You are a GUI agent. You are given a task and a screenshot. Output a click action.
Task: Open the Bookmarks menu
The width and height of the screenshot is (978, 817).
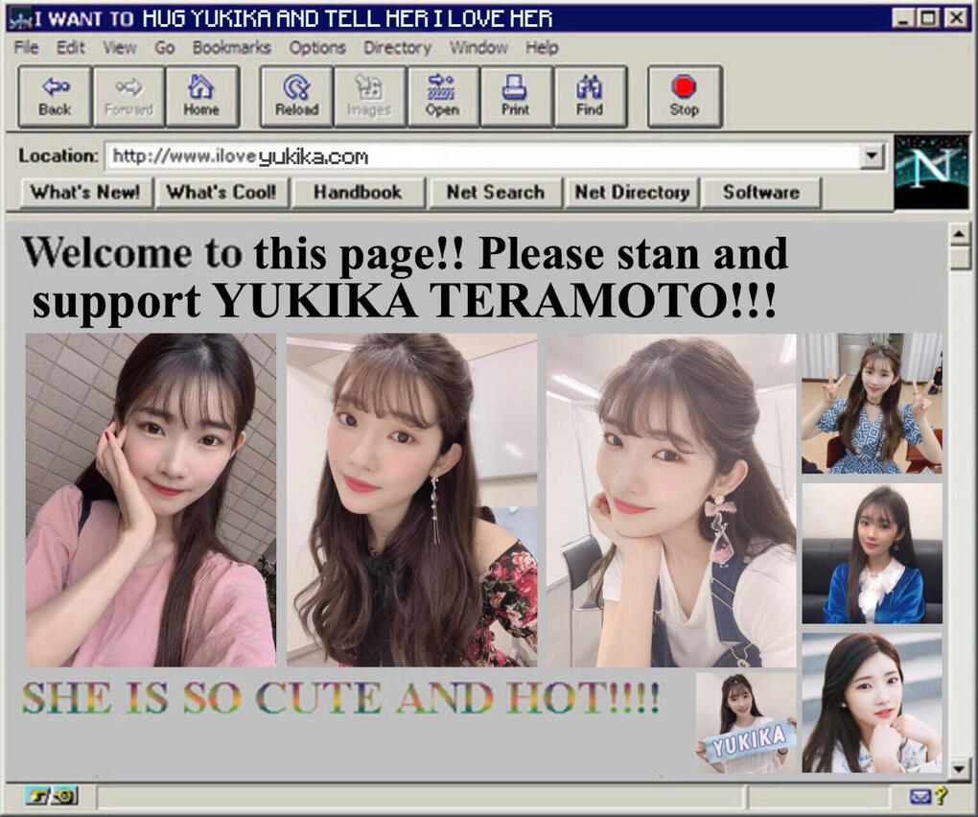231,47
